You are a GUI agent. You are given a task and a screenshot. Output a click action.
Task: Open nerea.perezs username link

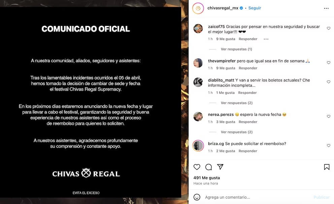tap(221, 114)
